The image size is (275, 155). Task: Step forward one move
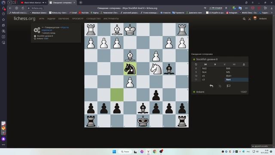[224, 65]
